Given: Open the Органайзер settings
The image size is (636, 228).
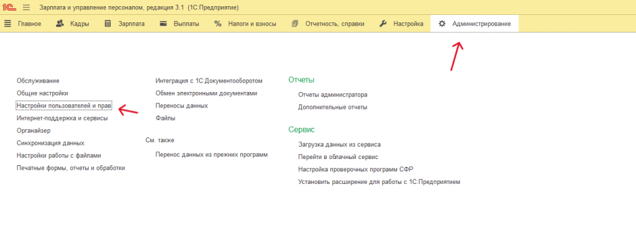Looking at the screenshot, I should click(34, 130).
